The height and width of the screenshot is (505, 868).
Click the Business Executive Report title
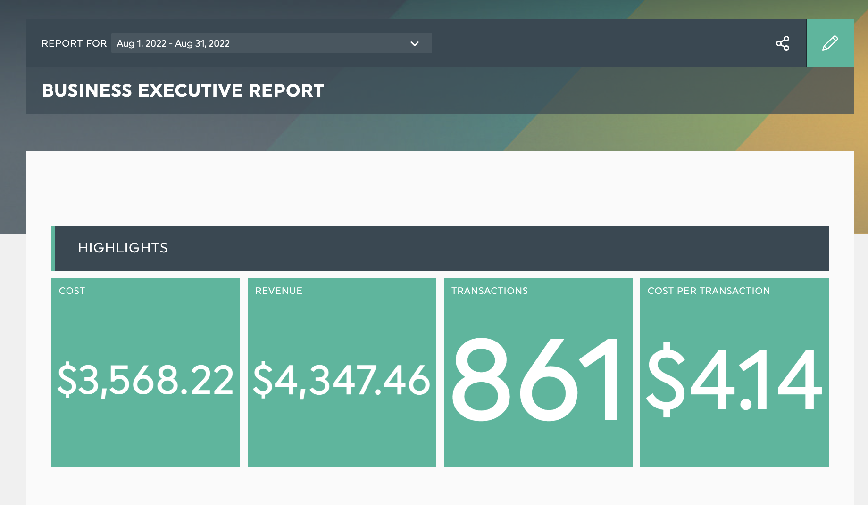[x=183, y=90]
